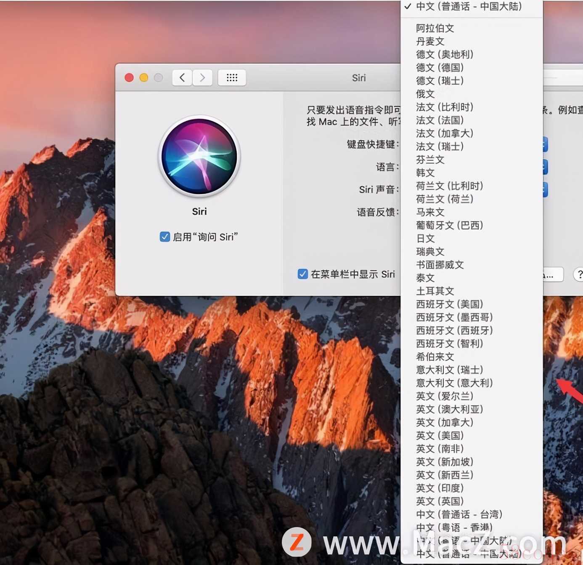Select 英文 (澳大利亚) language
The height and width of the screenshot is (565, 583).
[472, 409]
